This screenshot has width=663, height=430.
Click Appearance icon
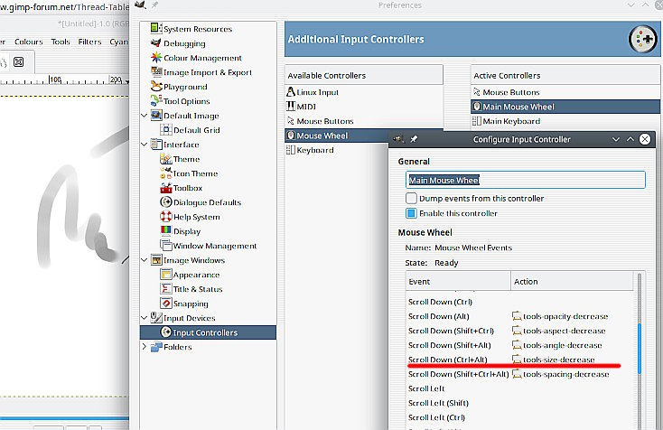[166, 275]
